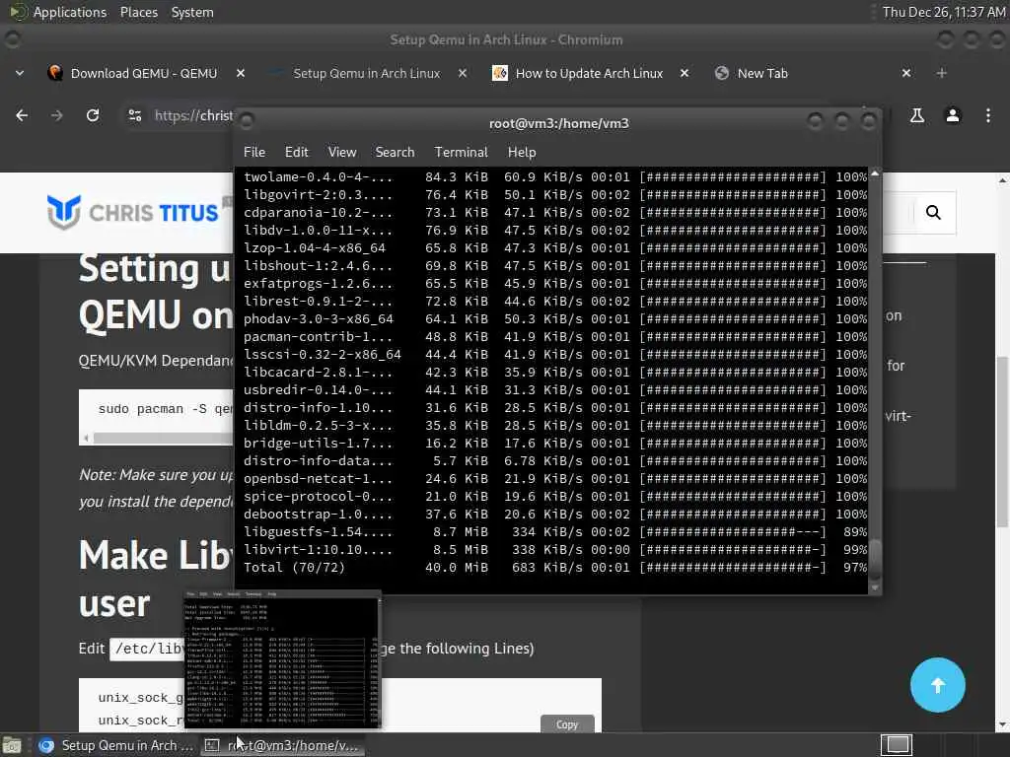This screenshot has width=1010, height=757.
Task: Click workspace switcher in bottom panel
Action: click(x=896, y=745)
